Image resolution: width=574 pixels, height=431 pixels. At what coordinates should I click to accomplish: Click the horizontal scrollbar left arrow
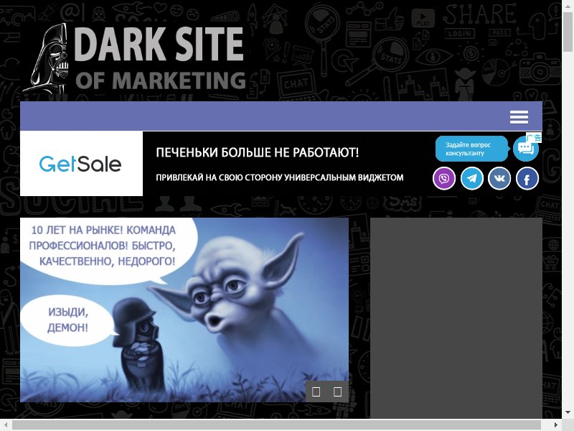(5, 425)
